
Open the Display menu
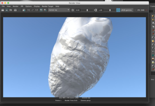[x=37, y=6]
